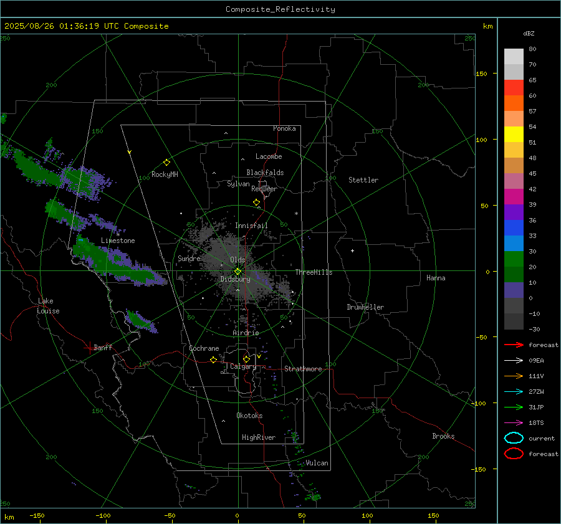Click the magenta 18TS arrow legend icon
Viewport: 561px width, 524px height.
(x=514, y=423)
